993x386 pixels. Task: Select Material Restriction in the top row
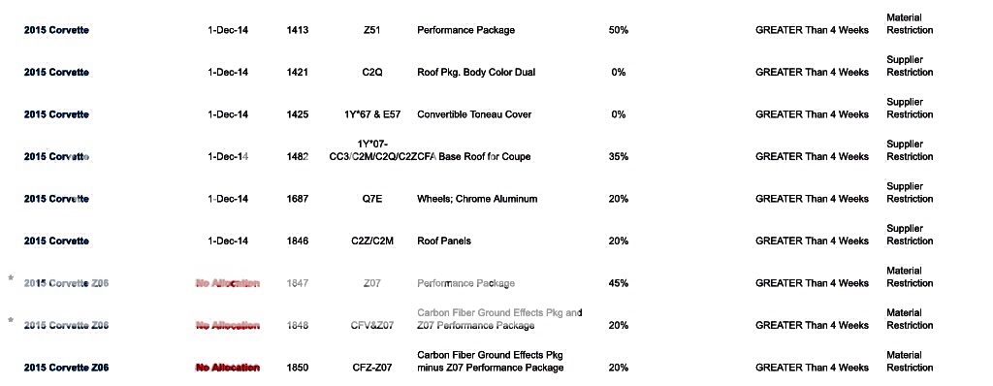coord(910,24)
